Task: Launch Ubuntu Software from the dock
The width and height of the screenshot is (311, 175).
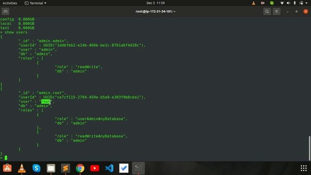Action: (7, 168)
